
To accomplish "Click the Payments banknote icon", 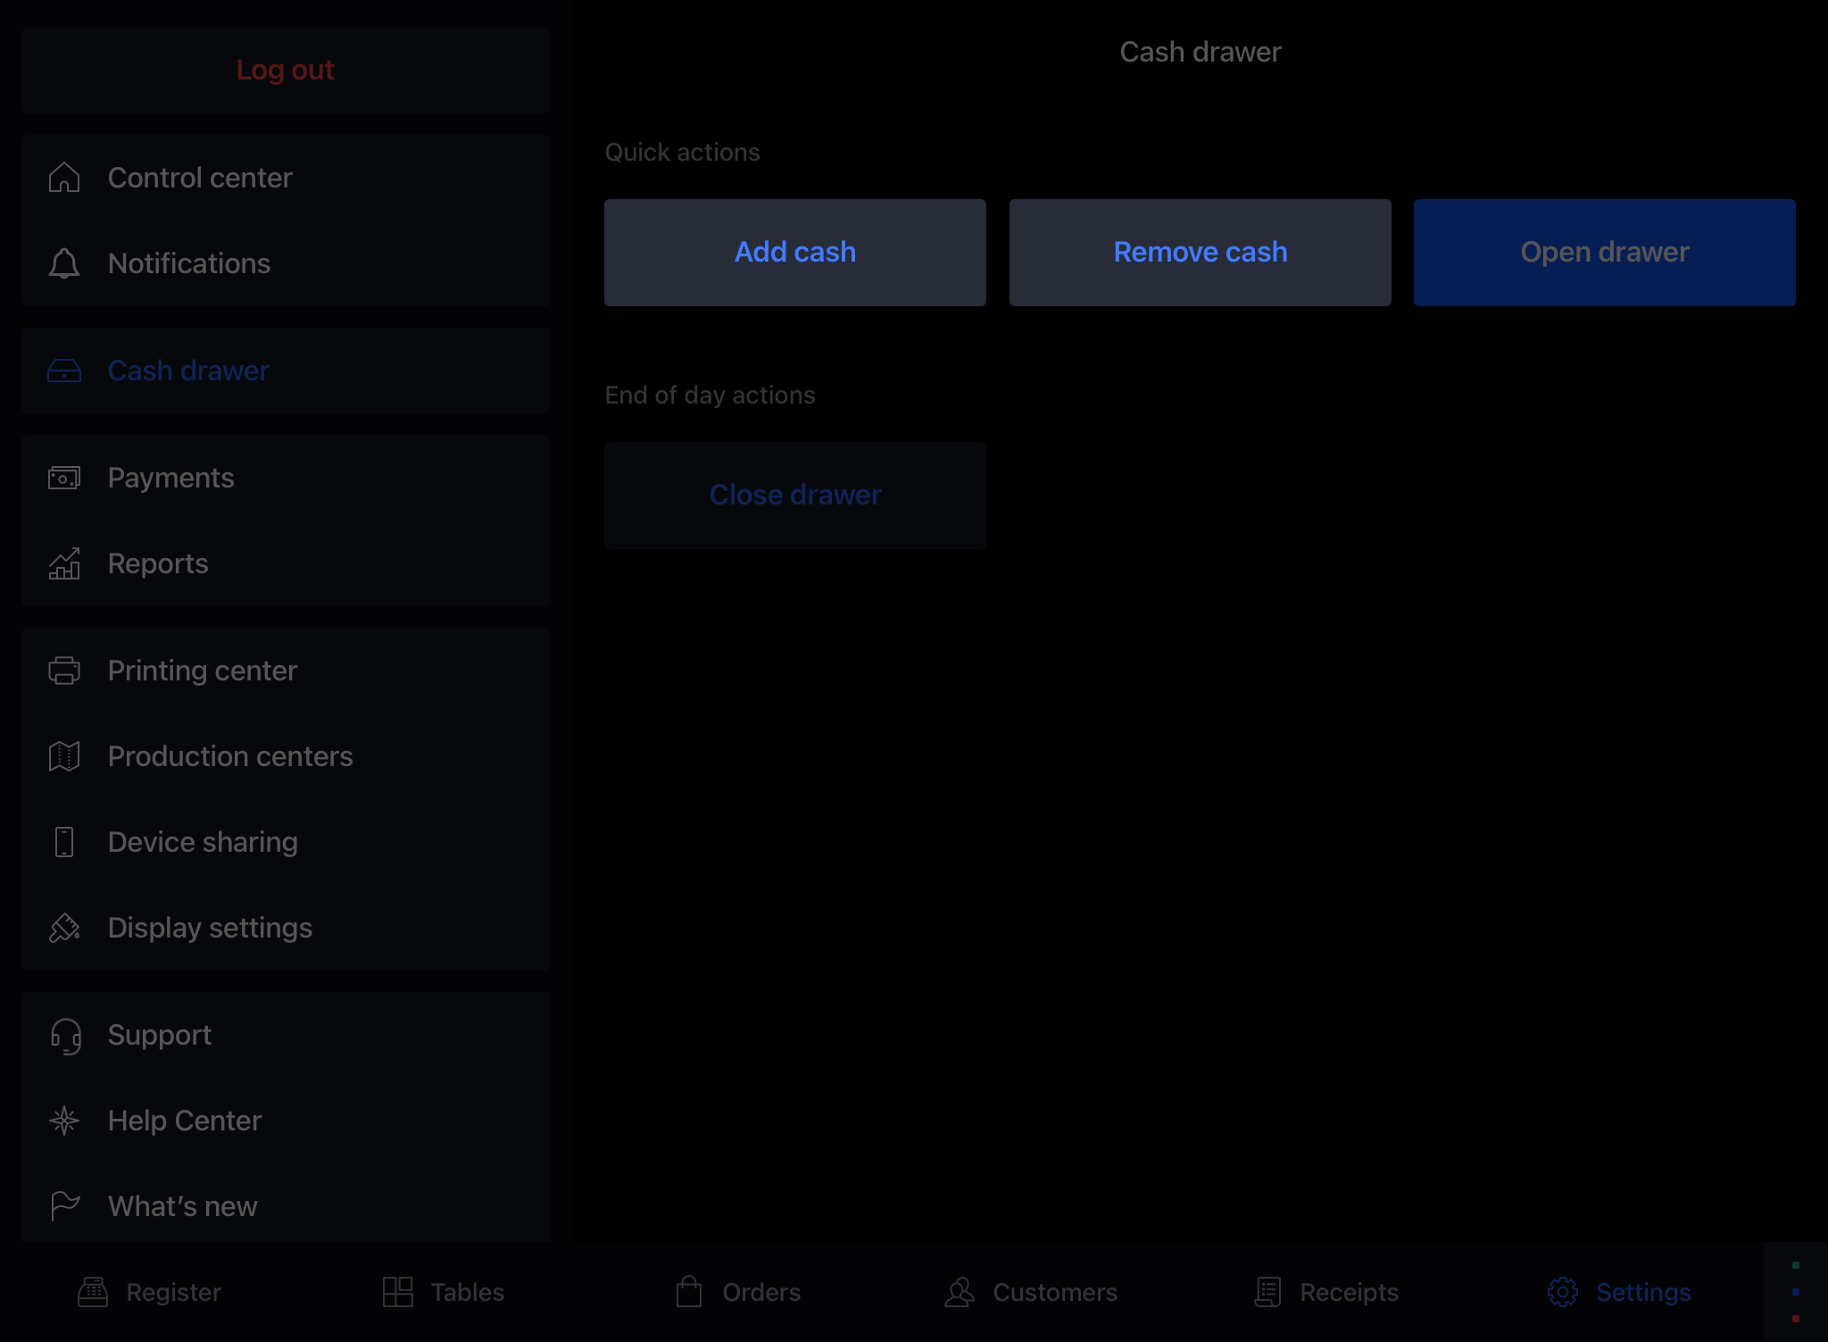I will tap(64, 478).
